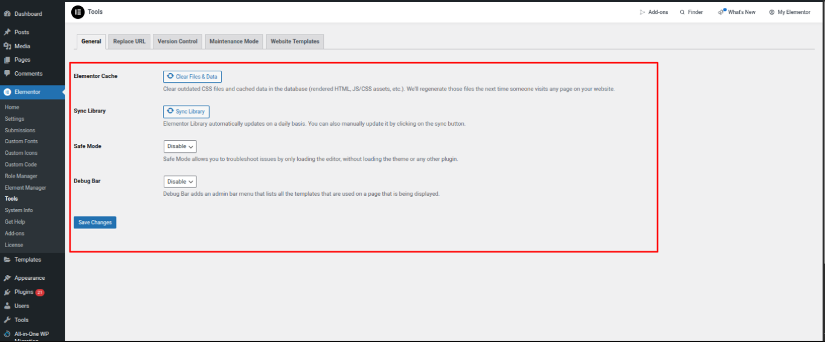
Task: Open License submenu item
Action: click(x=14, y=245)
